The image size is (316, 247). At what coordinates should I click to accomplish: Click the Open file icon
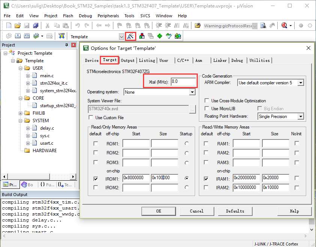point(18,25)
